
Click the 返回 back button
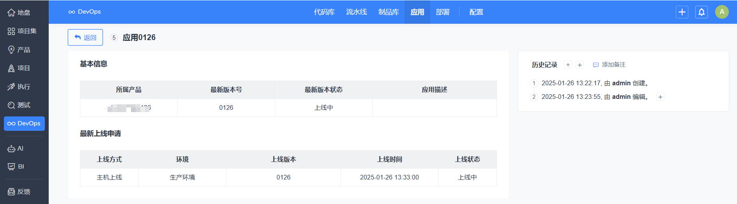pyautogui.click(x=85, y=37)
